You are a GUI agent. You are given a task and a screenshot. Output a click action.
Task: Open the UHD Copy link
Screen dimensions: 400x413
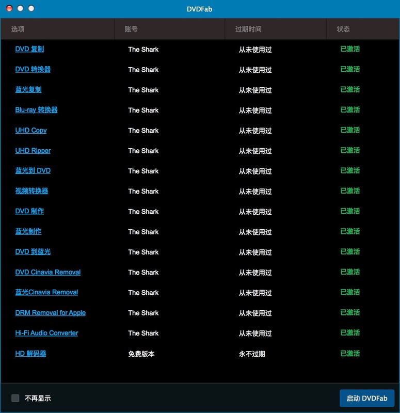click(x=31, y=130)
